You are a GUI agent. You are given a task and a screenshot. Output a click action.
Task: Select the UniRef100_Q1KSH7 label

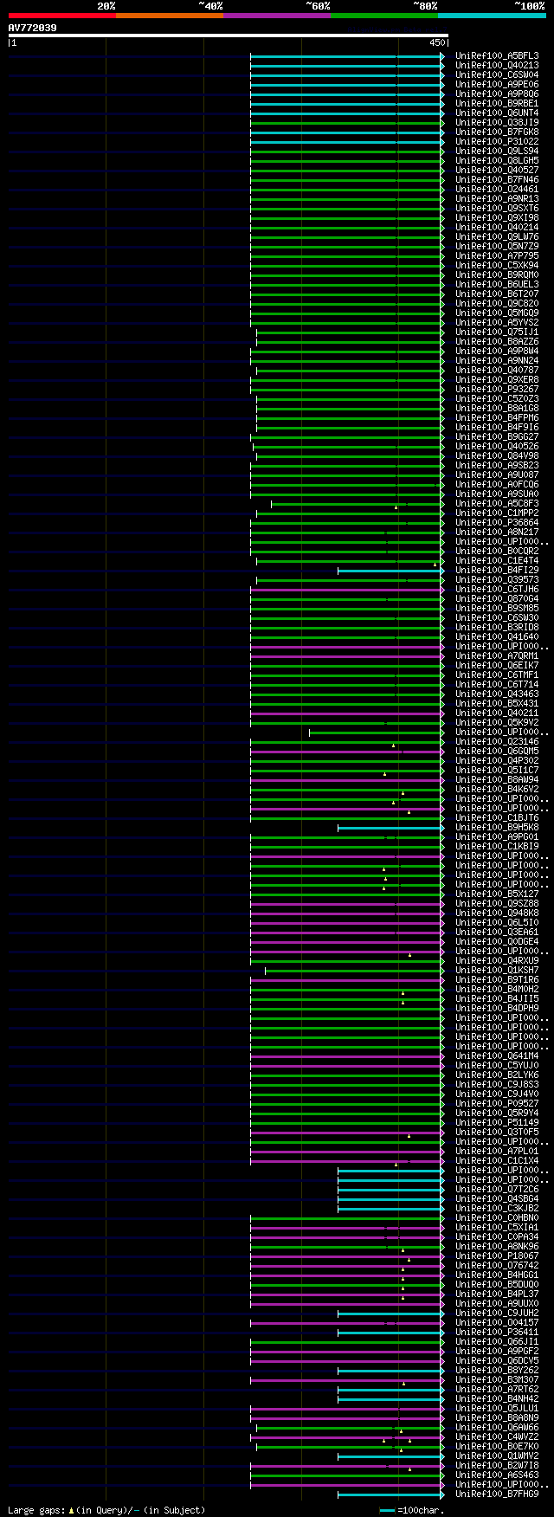coord(497,971)
